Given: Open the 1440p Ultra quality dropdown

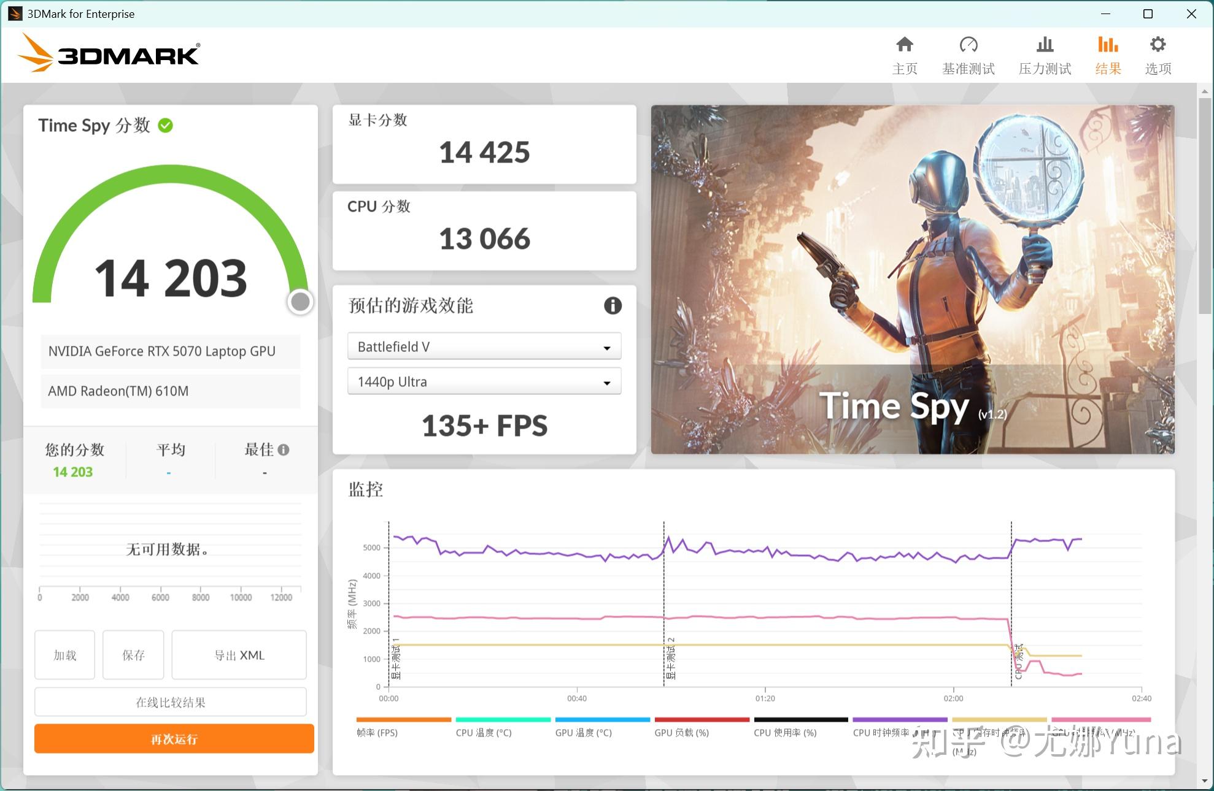Looking at the screenshot, I should tap(484, 381).
